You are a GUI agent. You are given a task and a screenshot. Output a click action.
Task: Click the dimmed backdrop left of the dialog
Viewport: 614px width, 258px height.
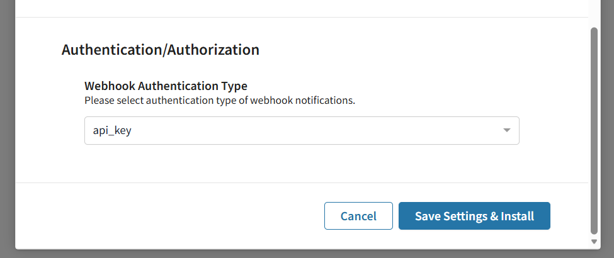[x=7, y=126]
